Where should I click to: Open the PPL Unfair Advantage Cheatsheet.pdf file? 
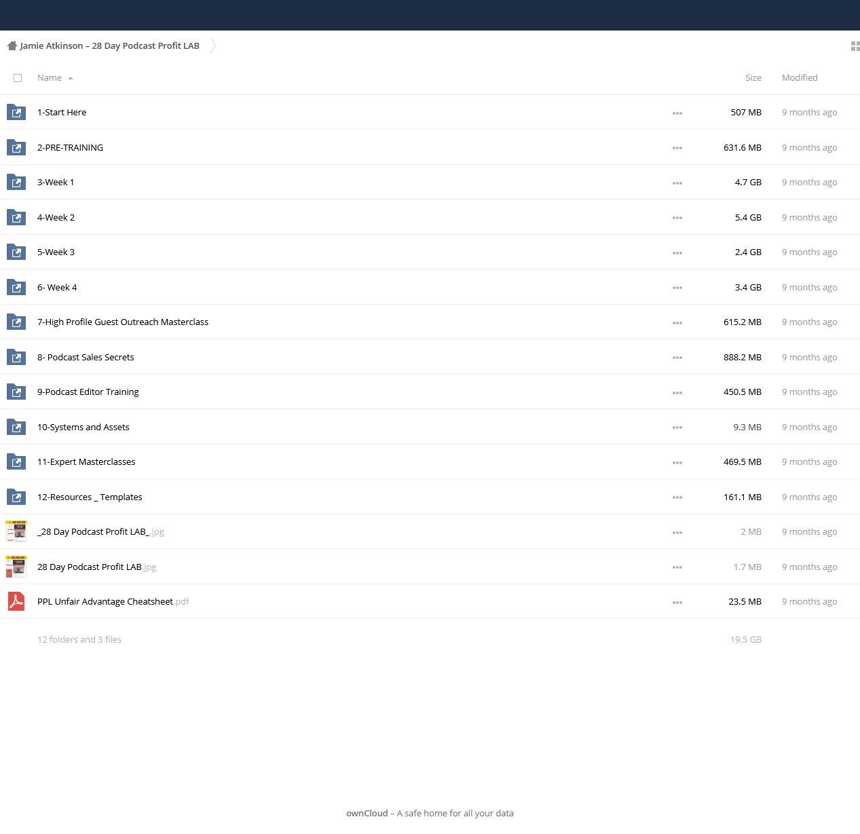pyautogui.click(x=113, y=602)
